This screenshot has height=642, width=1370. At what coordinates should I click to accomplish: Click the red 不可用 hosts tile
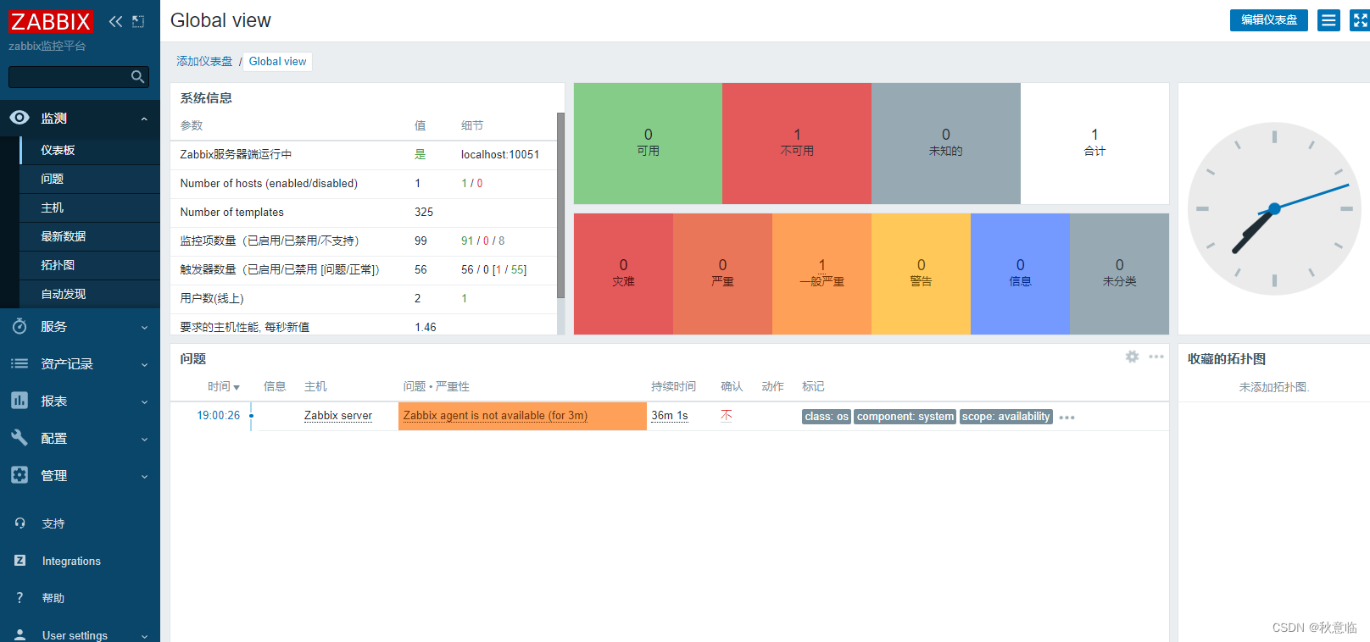coord(797,143)
